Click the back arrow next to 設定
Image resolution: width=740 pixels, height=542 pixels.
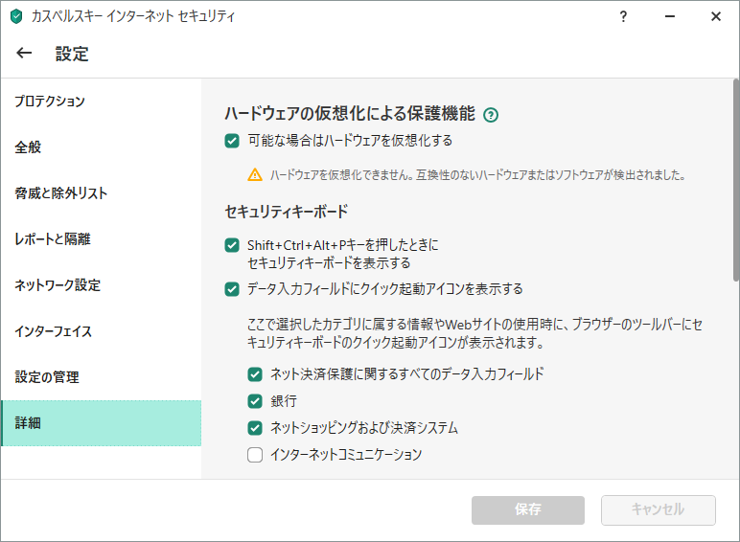pos(25,54)
